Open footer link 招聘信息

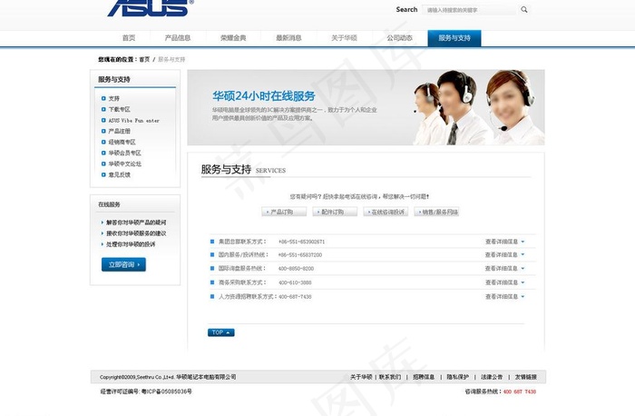[424, 377]
